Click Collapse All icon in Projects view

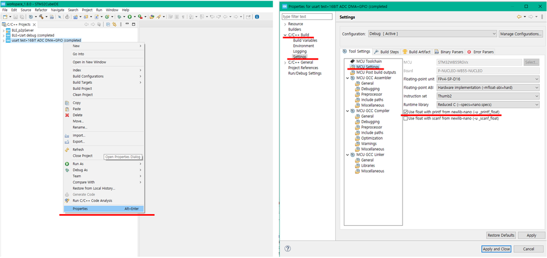pyautogui.click(x=108, y=24)
